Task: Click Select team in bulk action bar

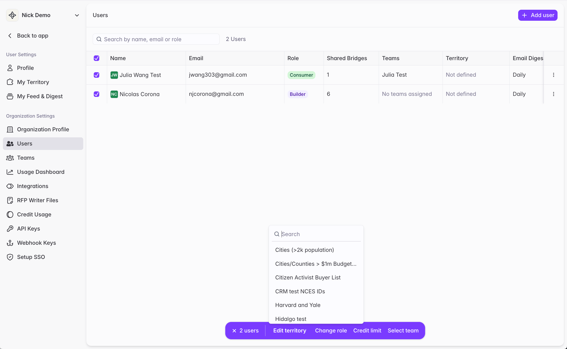Action: point(403,331)
